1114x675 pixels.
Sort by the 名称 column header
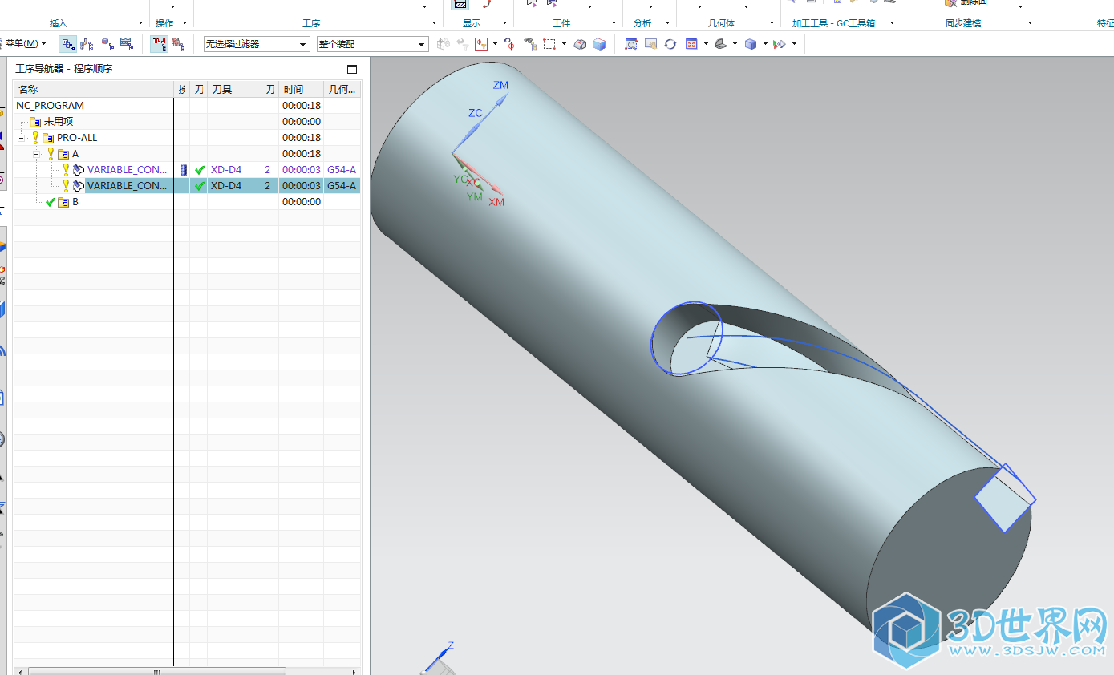[x=94, y=90]
